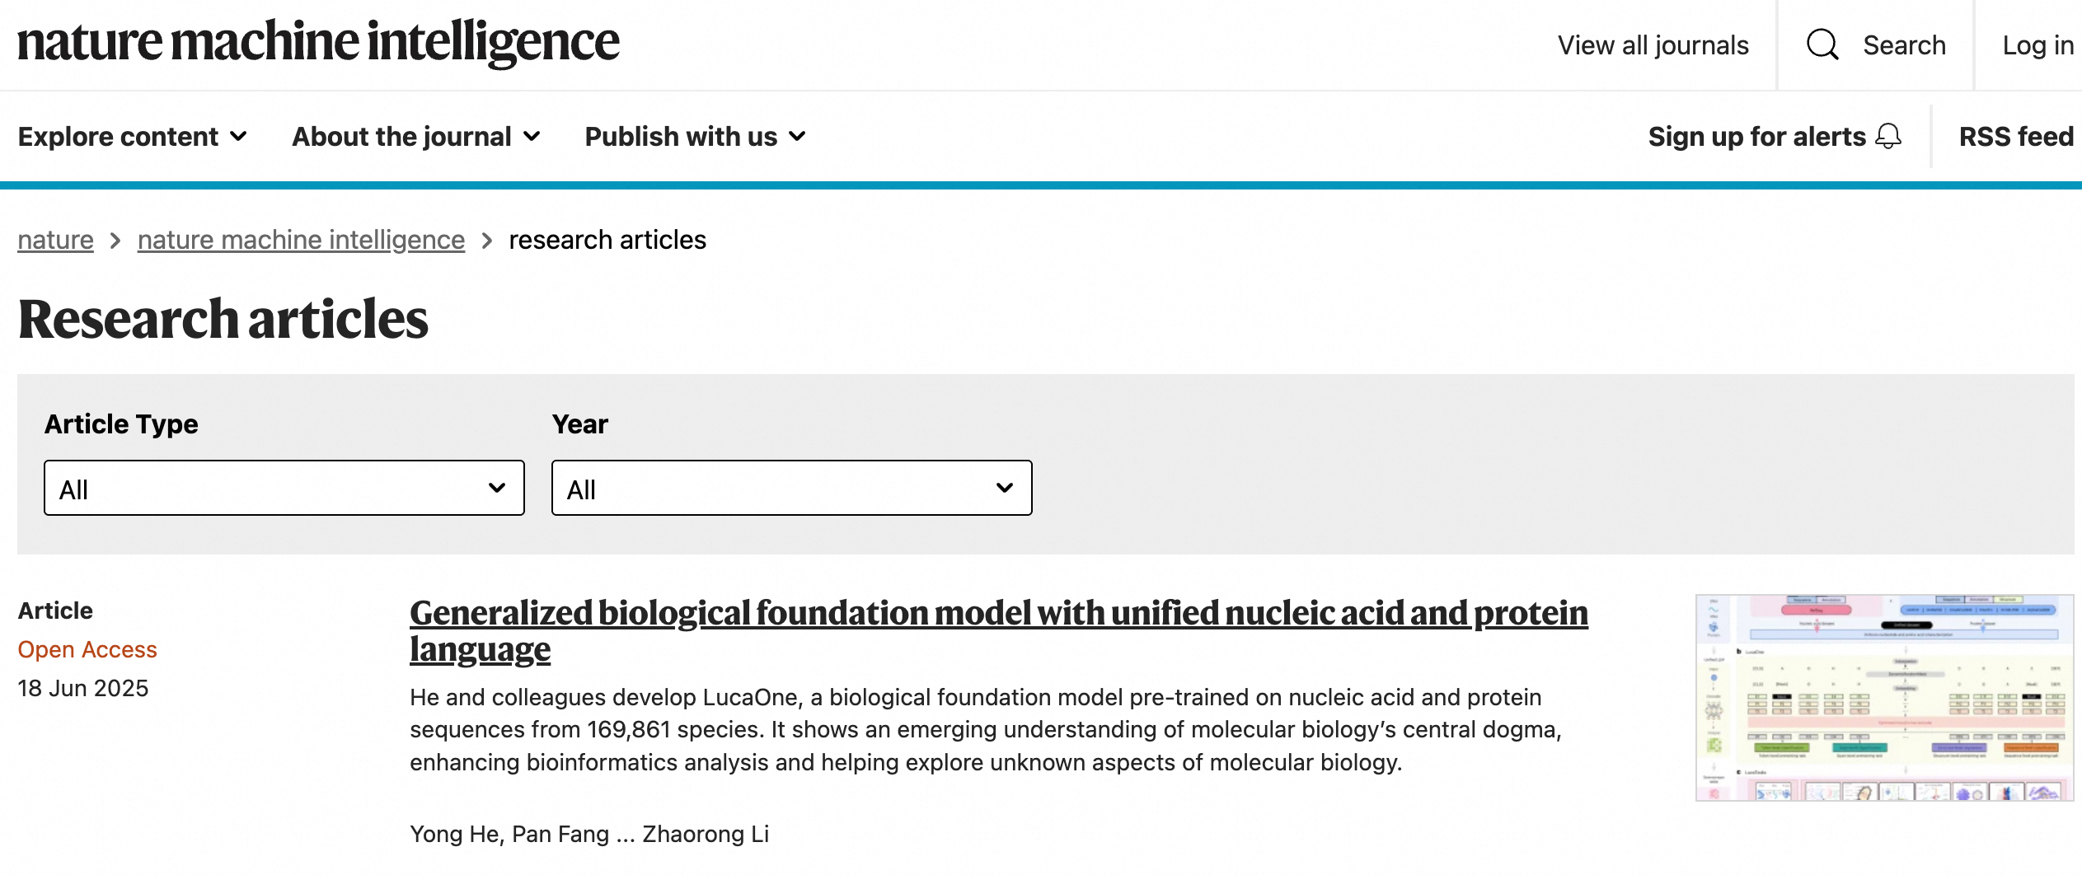
Task: Click Sign up for alerts
Action: pos(1756,136)
